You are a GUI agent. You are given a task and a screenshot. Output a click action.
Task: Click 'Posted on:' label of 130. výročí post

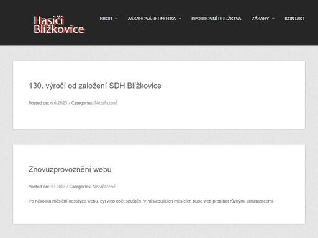pyautogui.click(x=39, y=103)
